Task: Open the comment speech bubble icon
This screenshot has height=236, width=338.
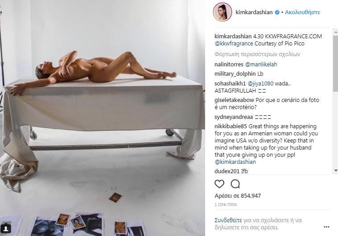Action: point(235,184)
